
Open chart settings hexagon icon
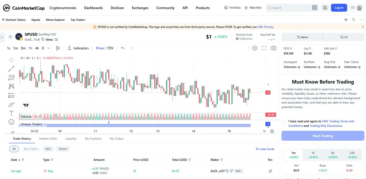[255, 48]
